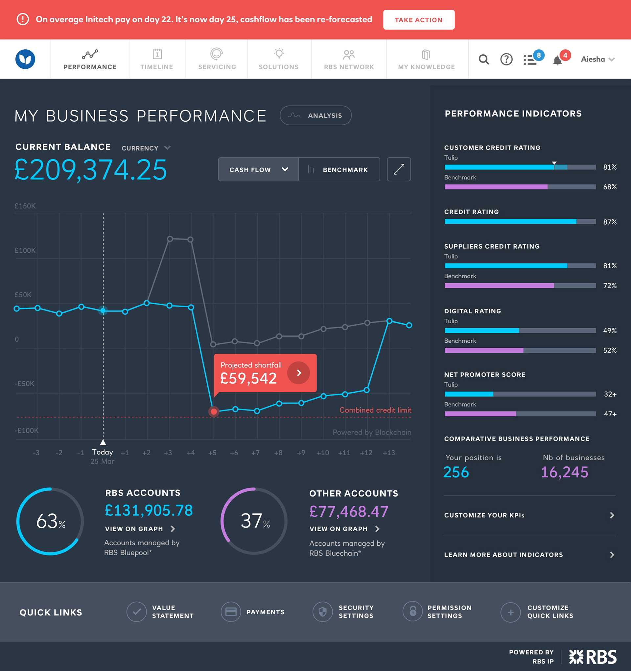The height and width of the screenshot is (671, 631).
Task: Open the task list icon with badge 8
Action: coord(530,60)
